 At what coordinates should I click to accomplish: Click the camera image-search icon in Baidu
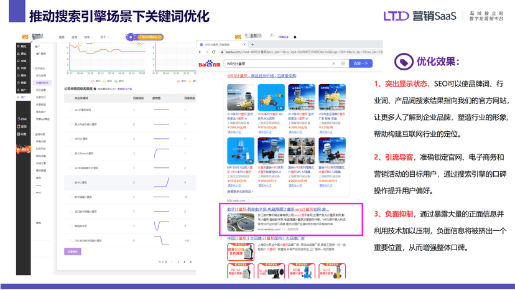click(x=343, y=63)
